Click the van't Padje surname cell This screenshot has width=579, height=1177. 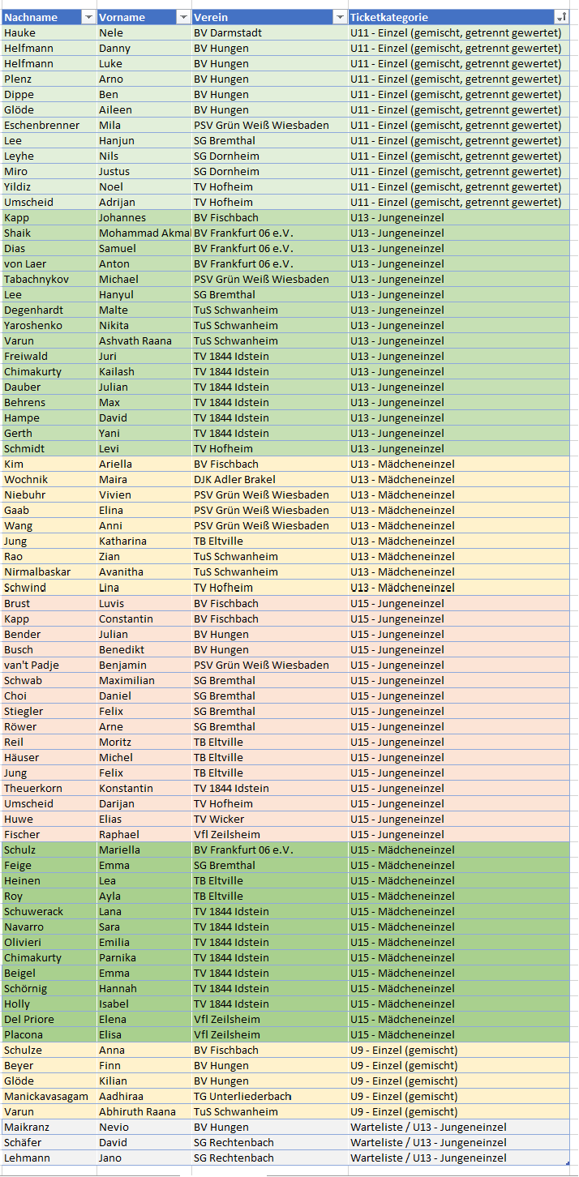click(49, 665)
